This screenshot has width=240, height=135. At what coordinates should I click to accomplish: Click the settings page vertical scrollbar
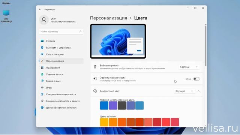point(206,45)
